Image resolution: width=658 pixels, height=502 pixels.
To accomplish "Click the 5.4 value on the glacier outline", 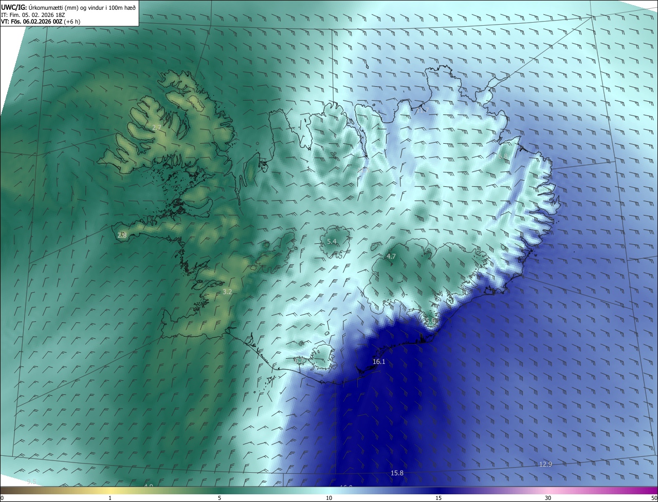I will pos(332,241).
